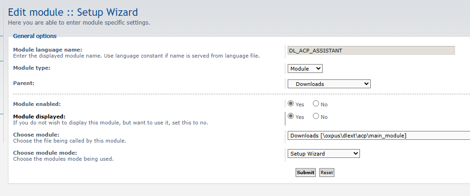Click the 'Choose module mode:' label
This screenshot has width=470, height=196.
[x=45, y=153]
